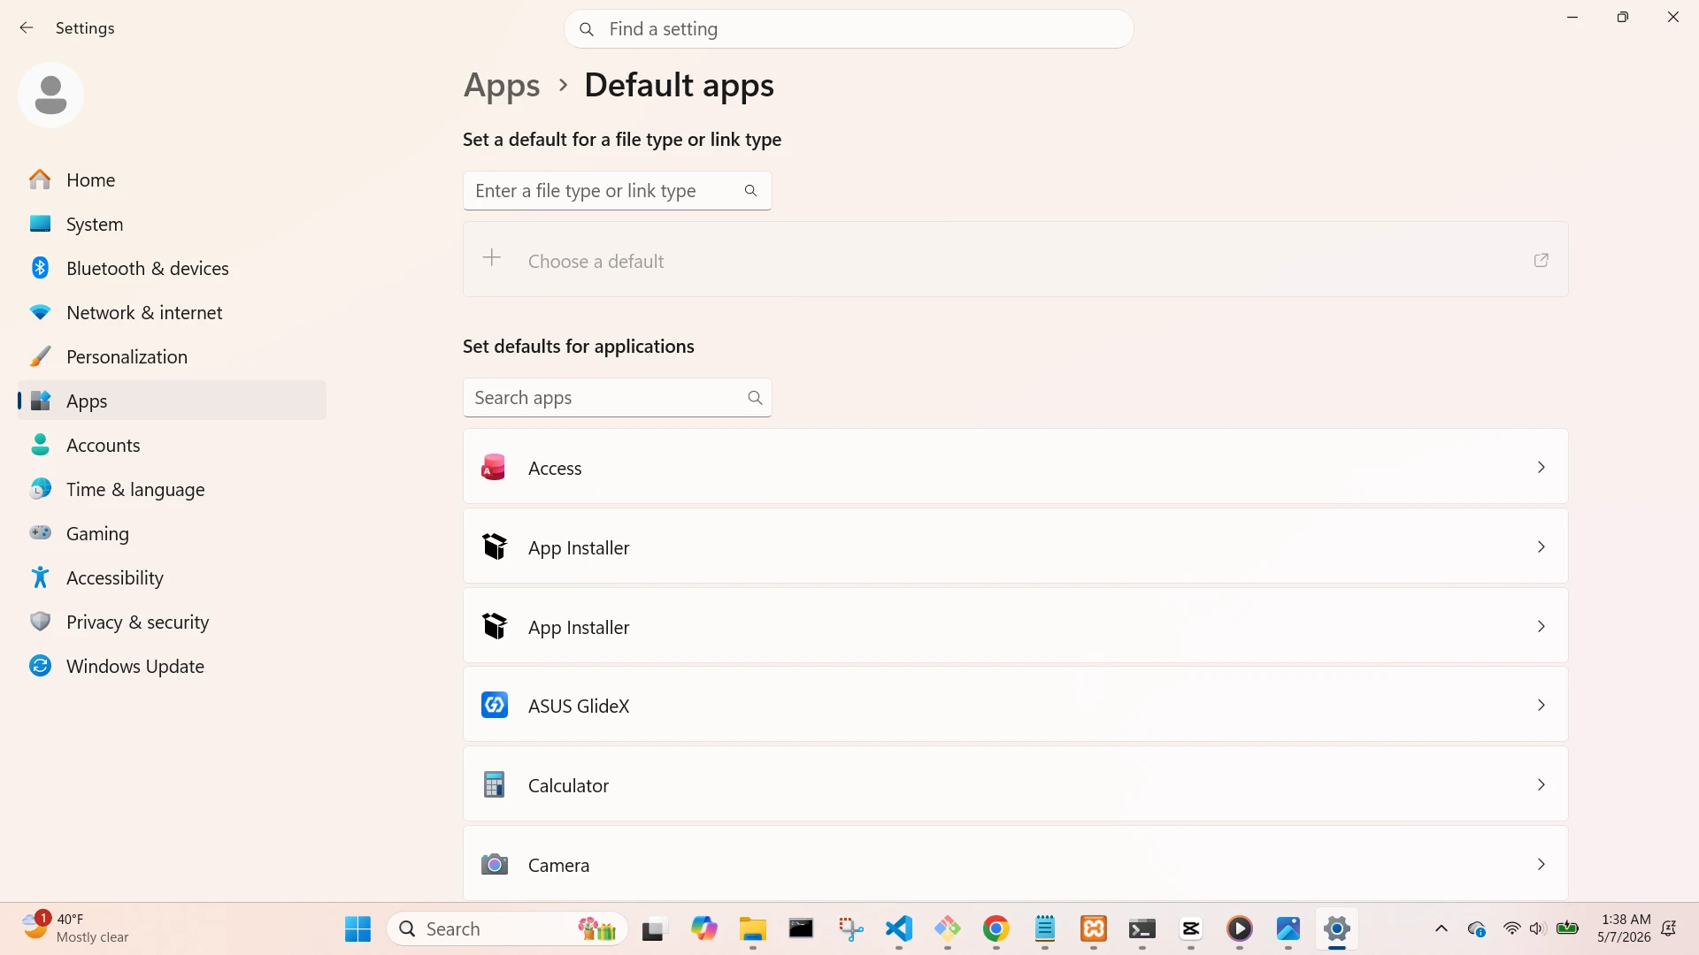Image resolution: width=1699 pixels, height=955 pixels.
Task: Go to Network & internet
Action: point(172,312)
